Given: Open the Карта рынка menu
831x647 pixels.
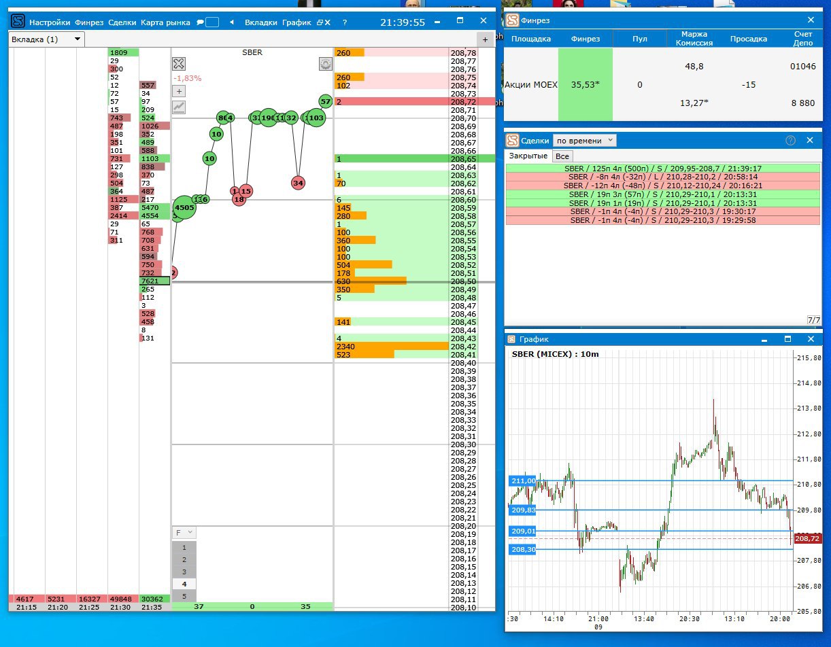Looking at the screenshot, I should click(165, 22).
